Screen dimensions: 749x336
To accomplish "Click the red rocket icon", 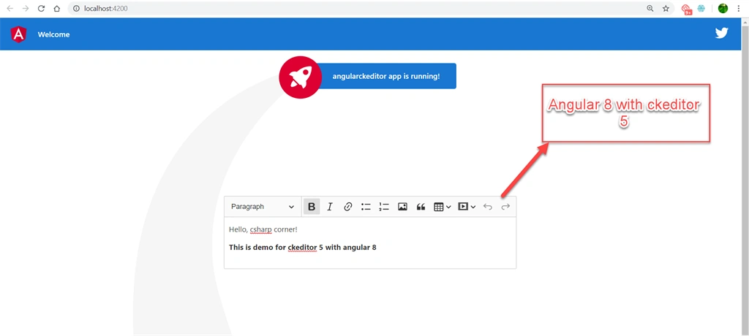I will pyautogui.click(x=299, y=77).
